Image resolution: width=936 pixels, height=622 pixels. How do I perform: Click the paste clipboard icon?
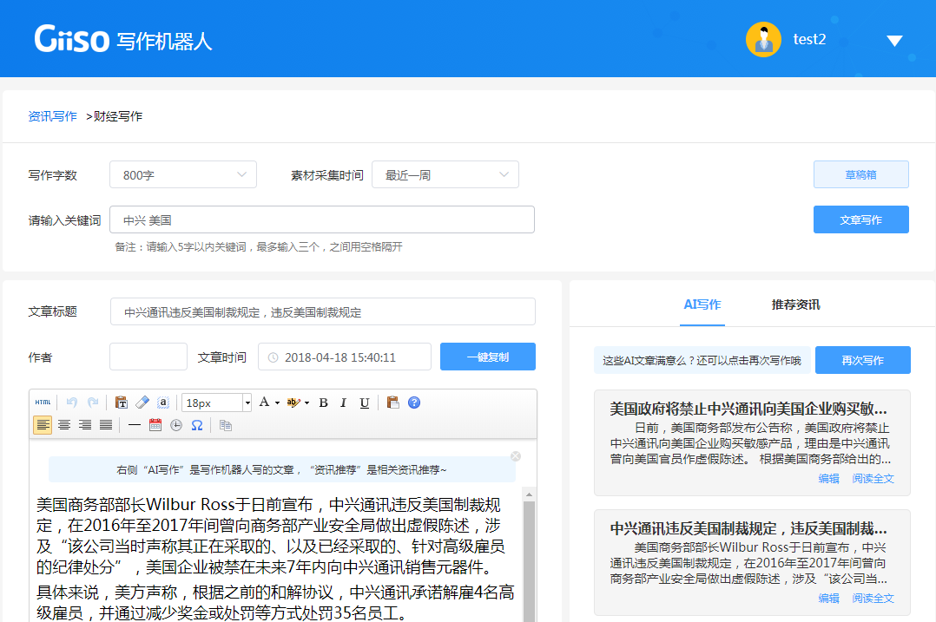pyautogui.click(x=392, y=403)
